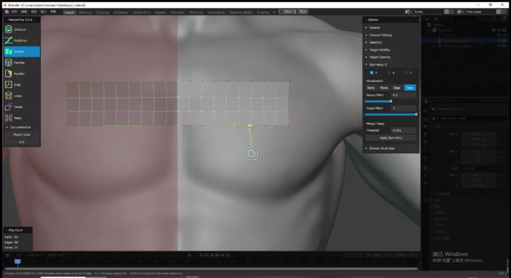
Task: Enable symmetry on the y axis
Action: point(388,72)
